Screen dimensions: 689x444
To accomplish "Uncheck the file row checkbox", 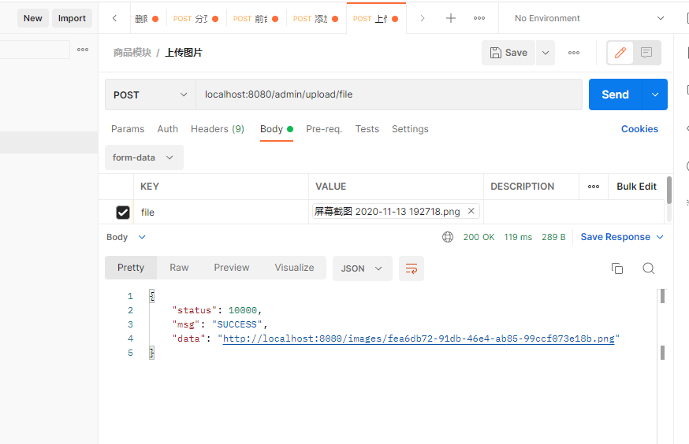I will pos(123,213).
